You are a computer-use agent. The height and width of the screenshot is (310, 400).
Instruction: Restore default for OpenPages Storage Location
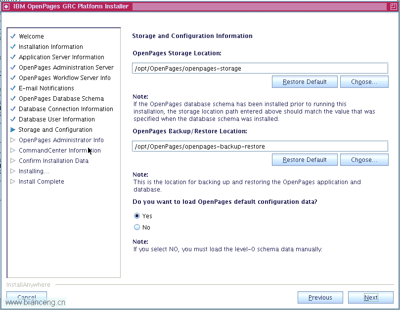tap(305, 82)
